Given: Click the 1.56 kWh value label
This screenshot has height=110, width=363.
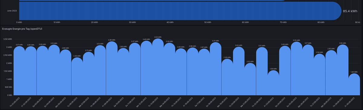Looking at the screenshot, I should click(x=273, y=69).
